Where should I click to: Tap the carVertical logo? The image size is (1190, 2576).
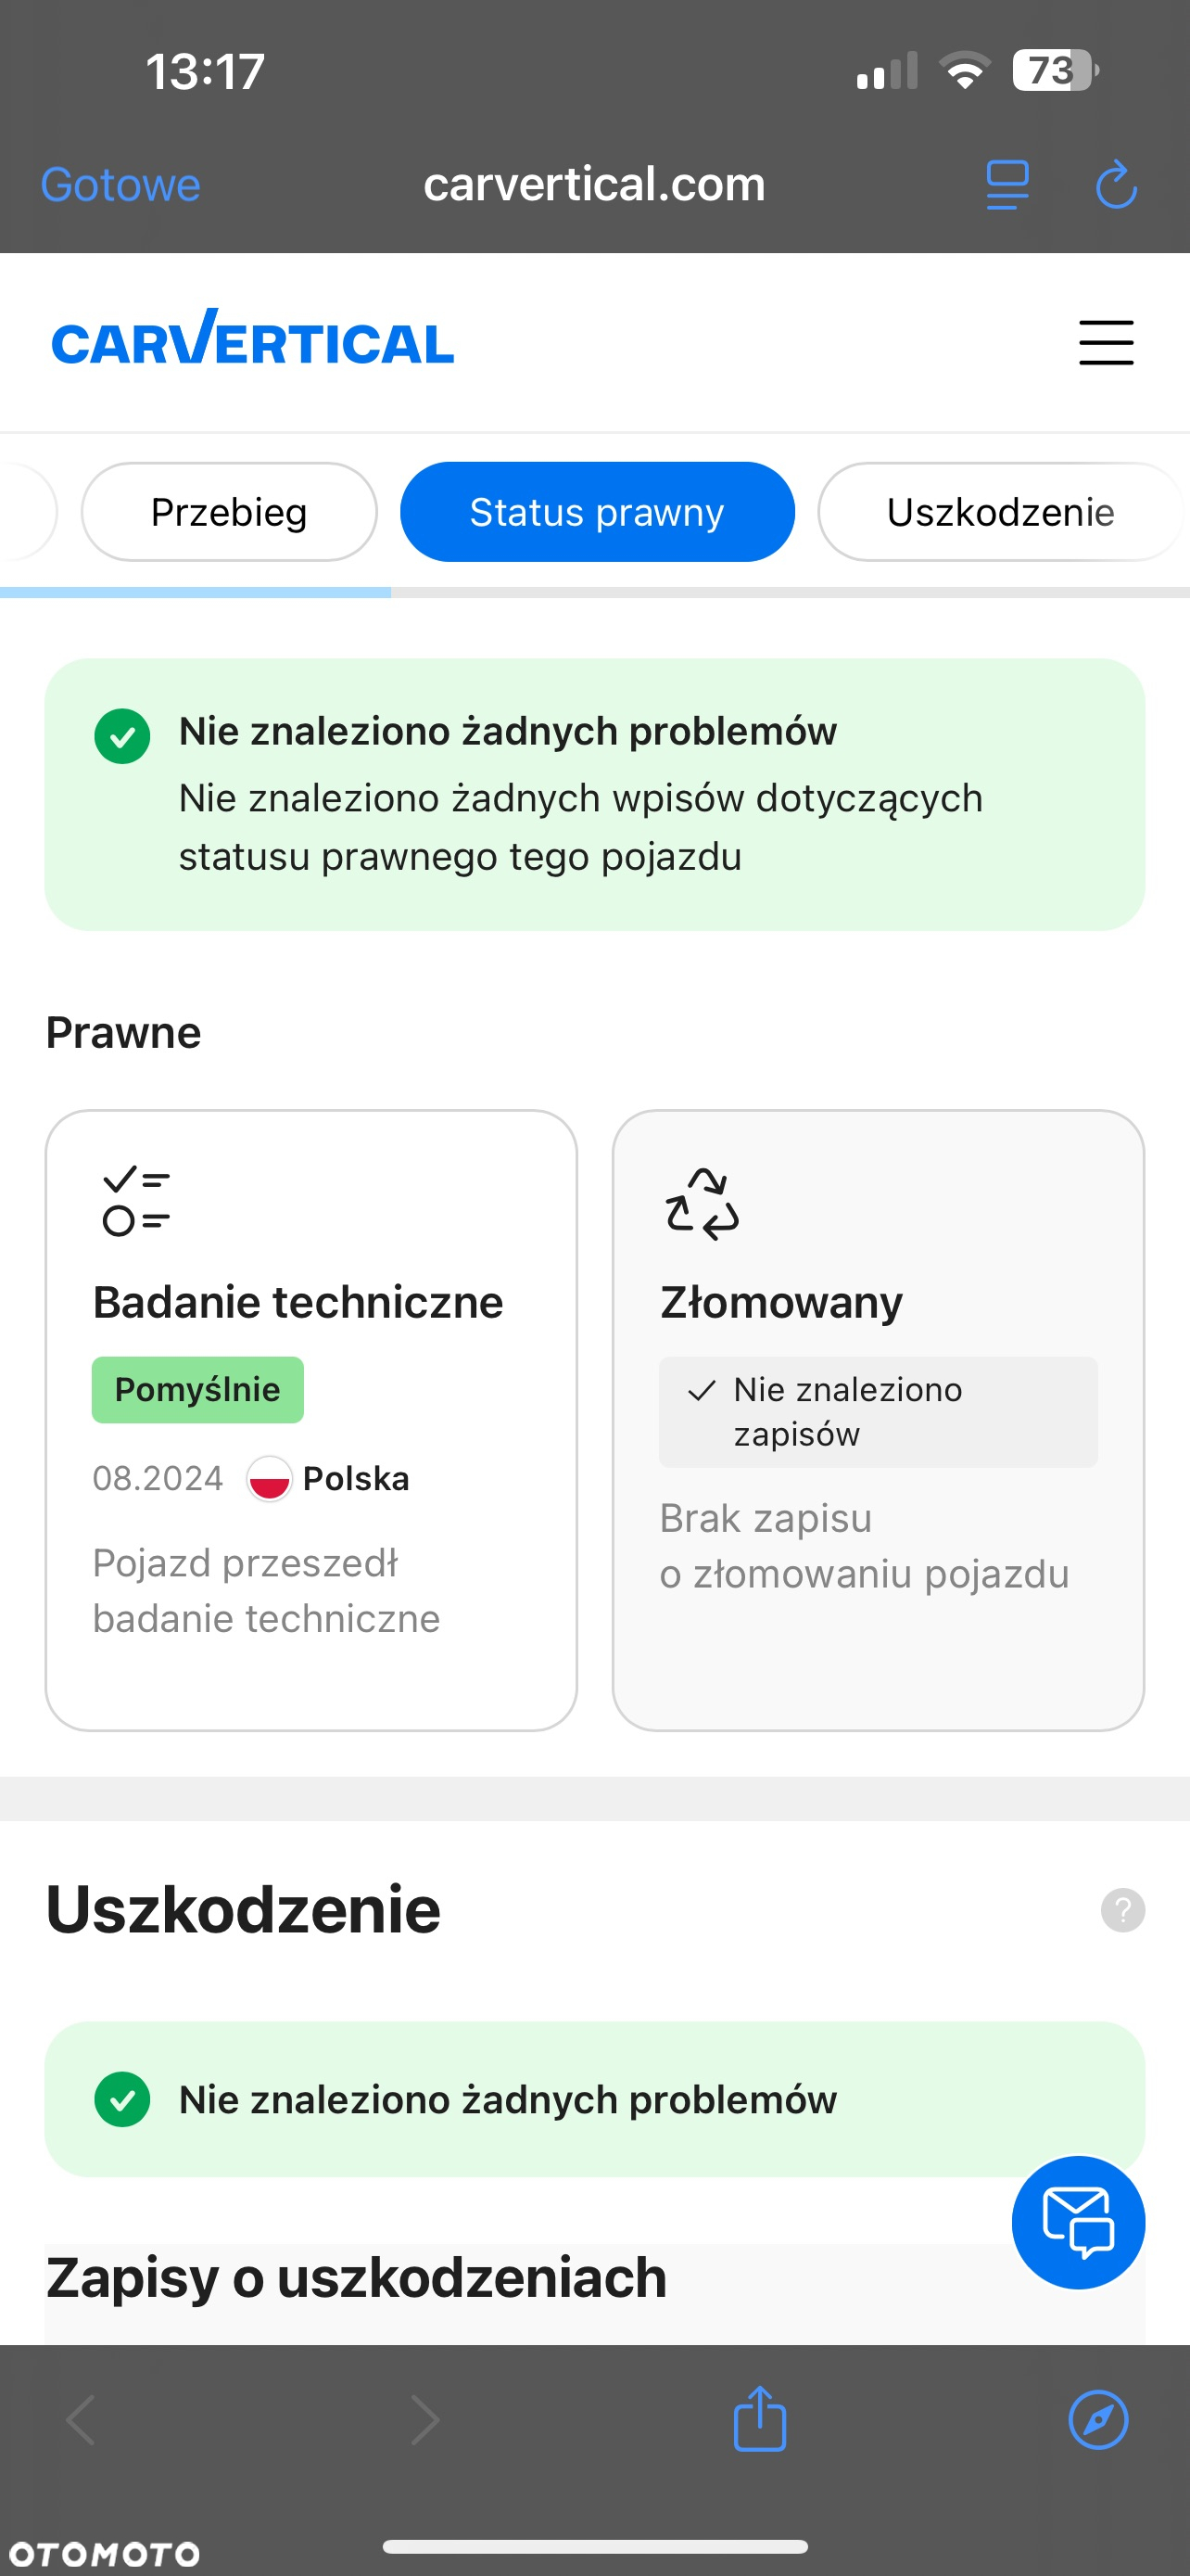point(253,338)
